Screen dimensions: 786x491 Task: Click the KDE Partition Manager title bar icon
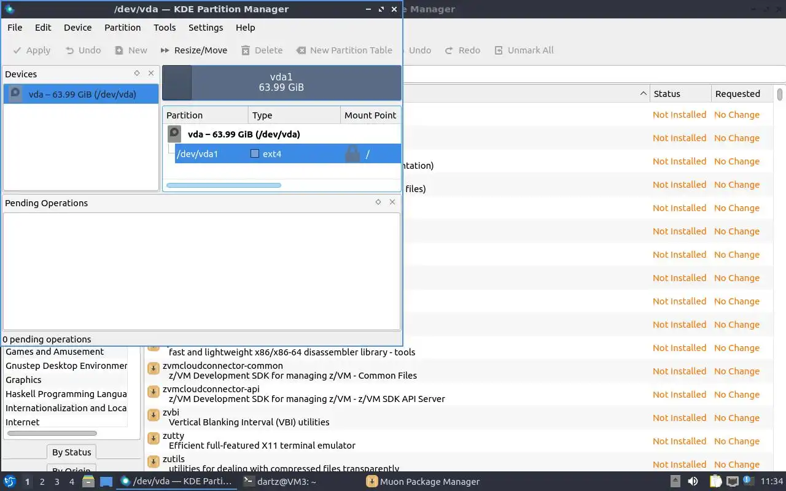point(9,9)
